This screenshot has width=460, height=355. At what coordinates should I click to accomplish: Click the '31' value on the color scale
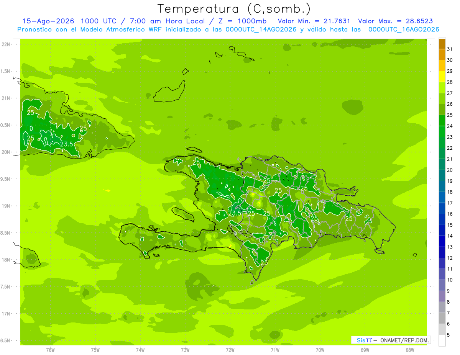pos(450,49)
